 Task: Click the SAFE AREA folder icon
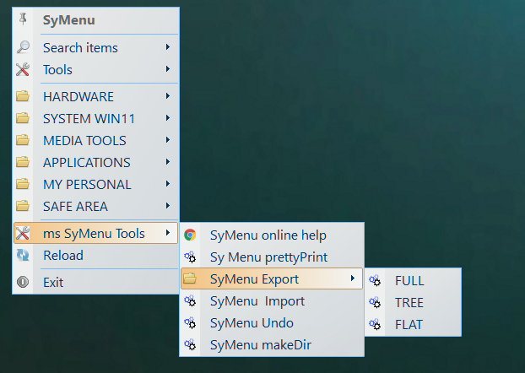tap(23, 206)
